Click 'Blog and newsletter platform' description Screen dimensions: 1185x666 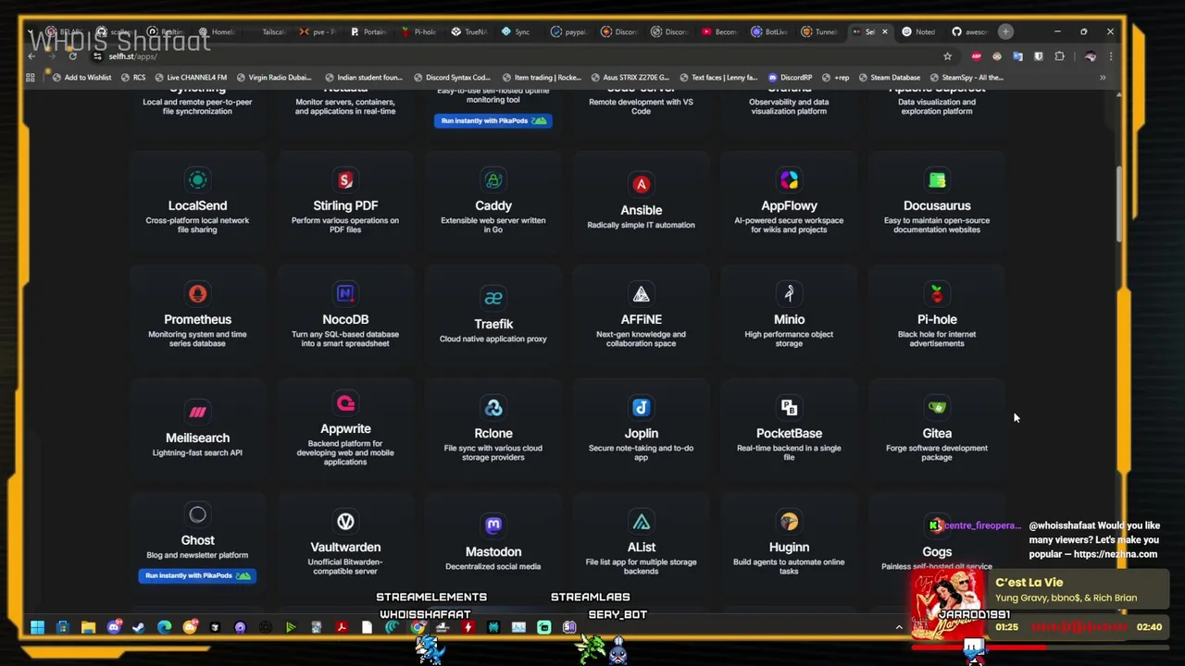tap(197, 555)
